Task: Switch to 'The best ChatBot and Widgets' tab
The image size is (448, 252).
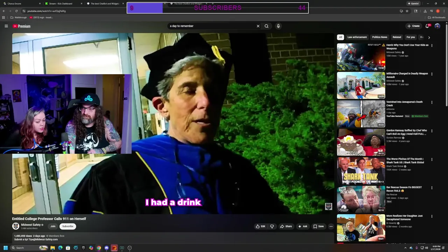Action: tap(105, 3)
